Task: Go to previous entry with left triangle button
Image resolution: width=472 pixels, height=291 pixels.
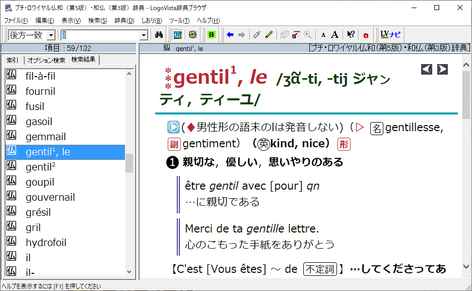Action: 426,70
